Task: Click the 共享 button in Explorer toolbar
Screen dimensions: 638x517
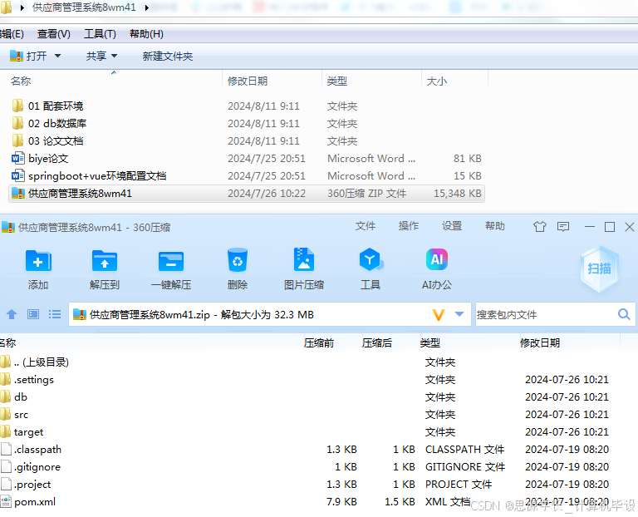Action: [x=96, y=56]
